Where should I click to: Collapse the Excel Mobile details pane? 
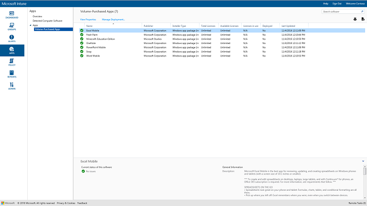[x=363, y=162]
